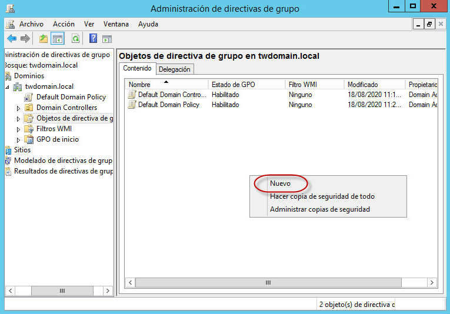Viewport: 450px width, 314px height.
Task: Click the content list horizontal scrollbar thumb
Action: tap(268, 283)
